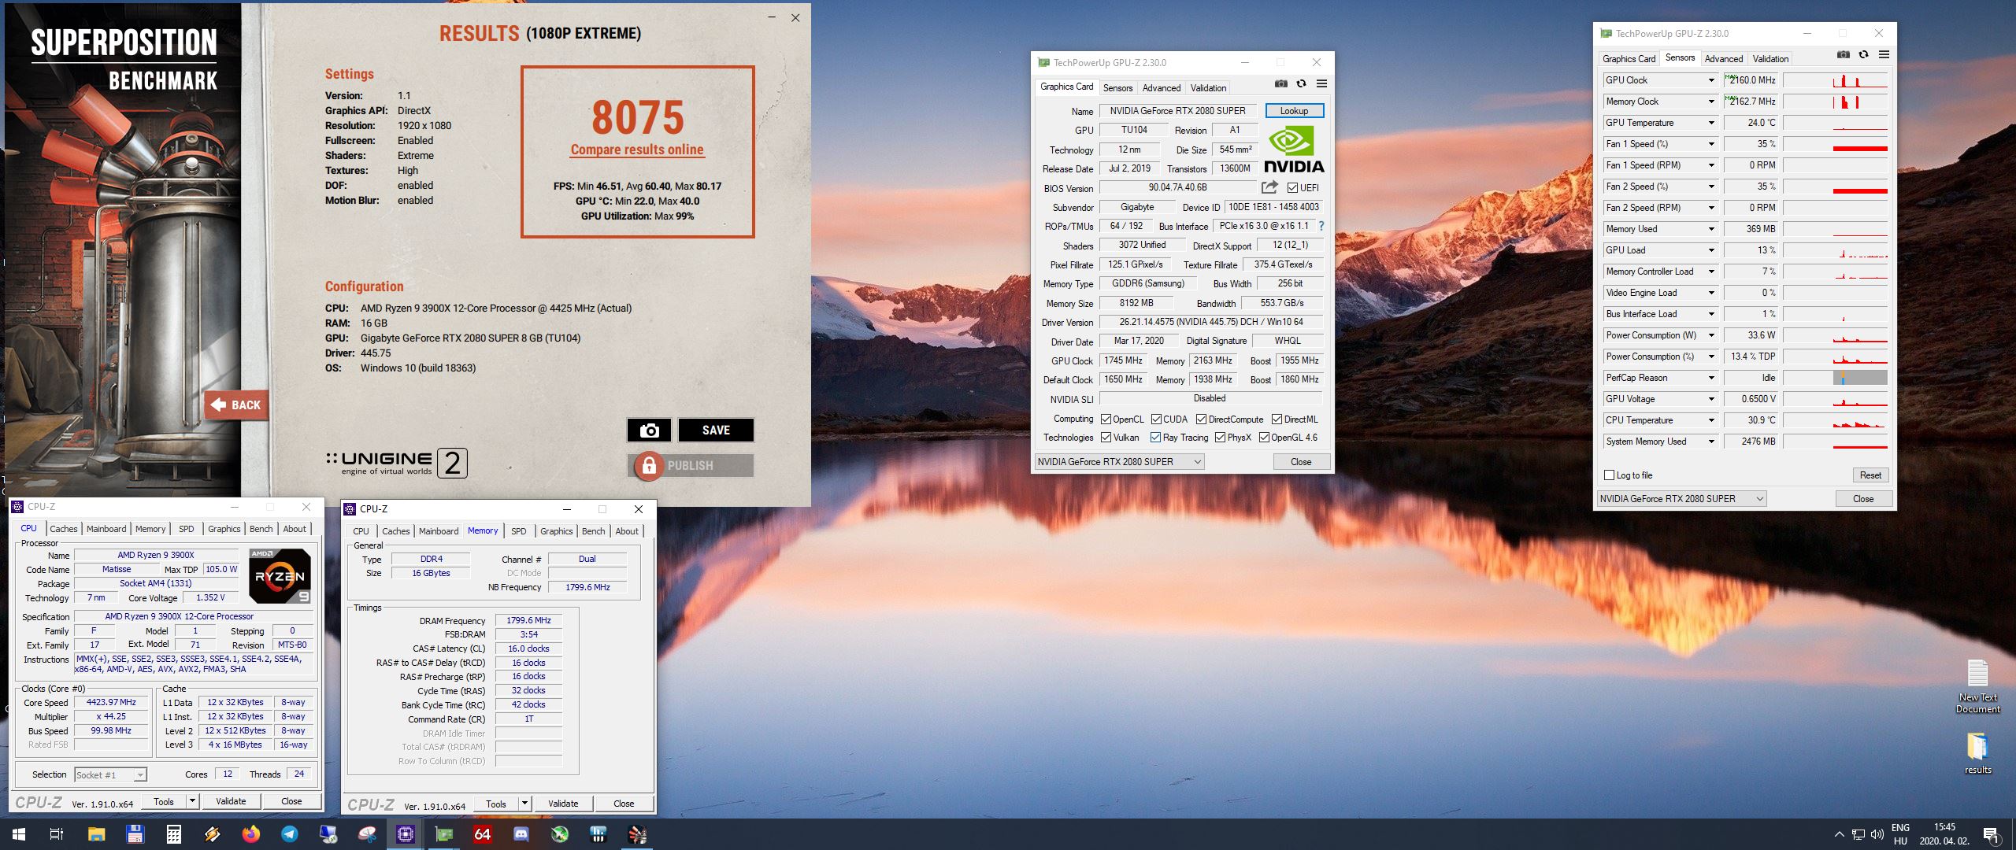The image size is (2016, 850).
Task: Click the PUBLISH button in Superposition
Action: point(691,465)
